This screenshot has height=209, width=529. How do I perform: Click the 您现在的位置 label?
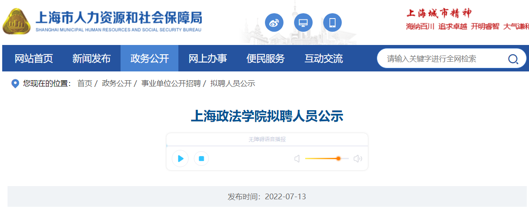47,84
